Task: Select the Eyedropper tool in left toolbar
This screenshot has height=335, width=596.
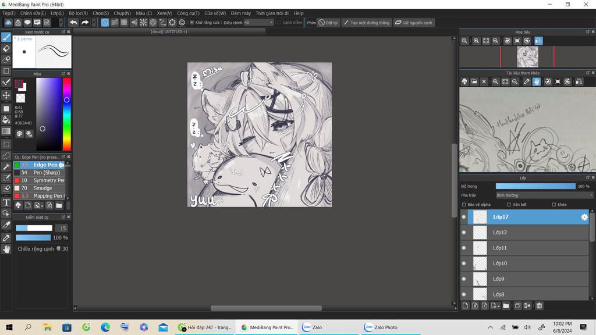Action: [x=6, y=238]
